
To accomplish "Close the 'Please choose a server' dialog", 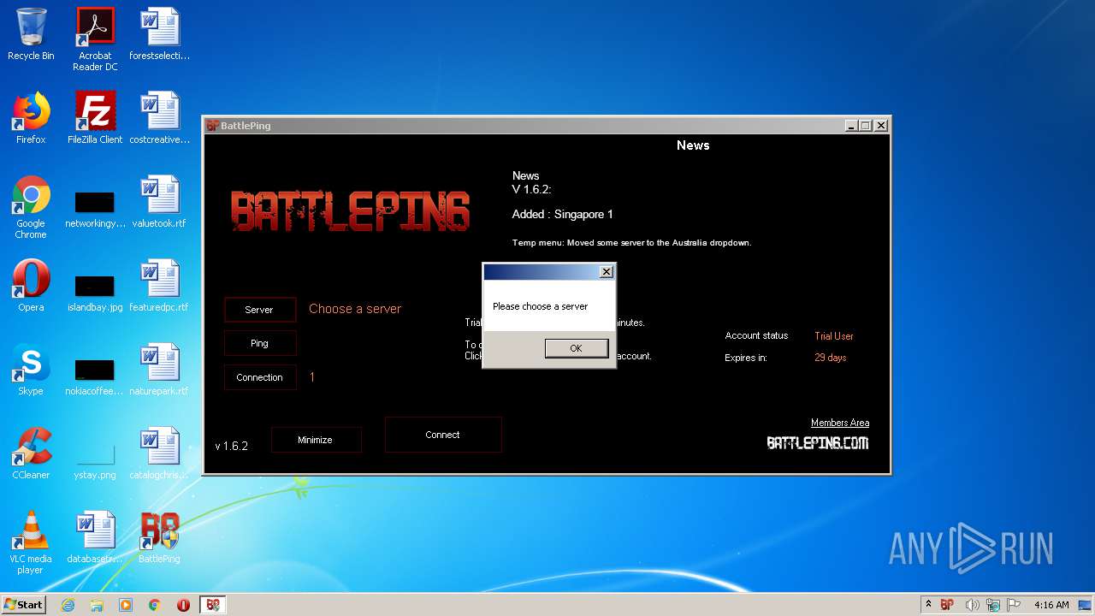I will [x=606, y=272].
